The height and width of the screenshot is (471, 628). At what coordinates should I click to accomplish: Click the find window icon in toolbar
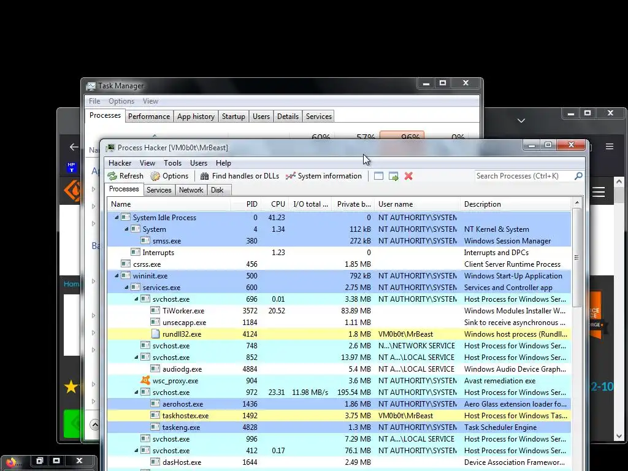(378, 176)
